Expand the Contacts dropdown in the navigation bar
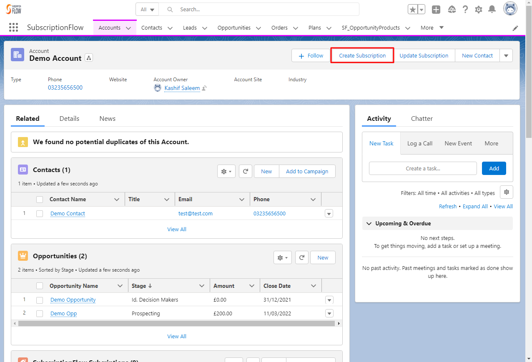Image resolution: width=532 pixels, height=362 pixels. coord(170,27)
